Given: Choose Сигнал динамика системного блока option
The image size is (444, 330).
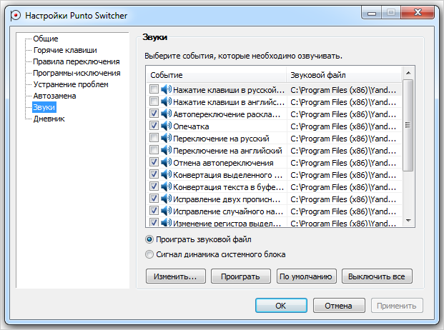Looking at the screenshot, I should [x=149, y=254].
